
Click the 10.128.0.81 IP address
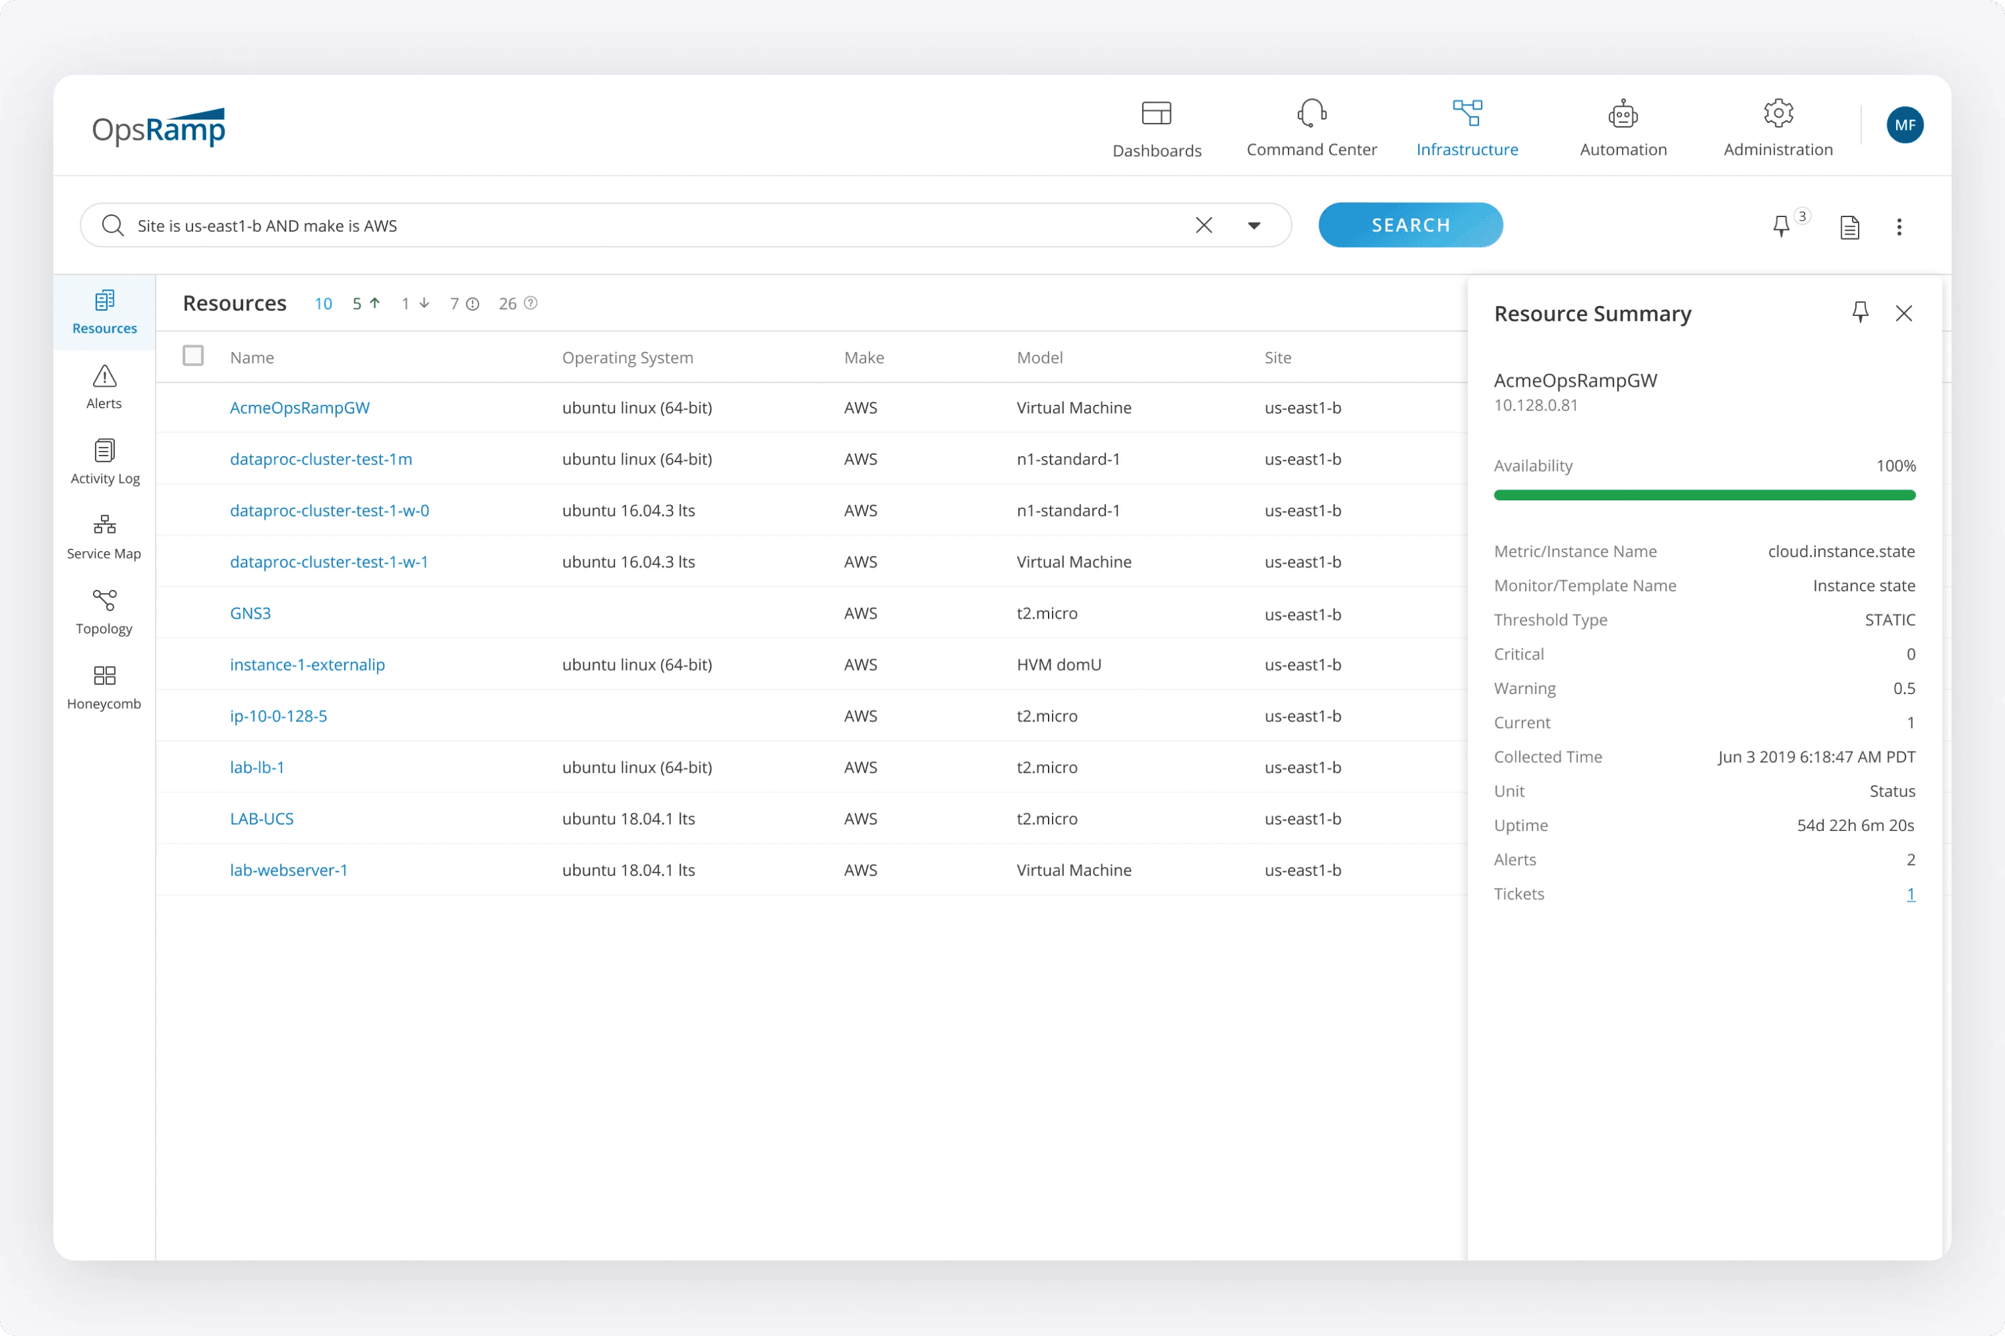[x=1535, y=405]
